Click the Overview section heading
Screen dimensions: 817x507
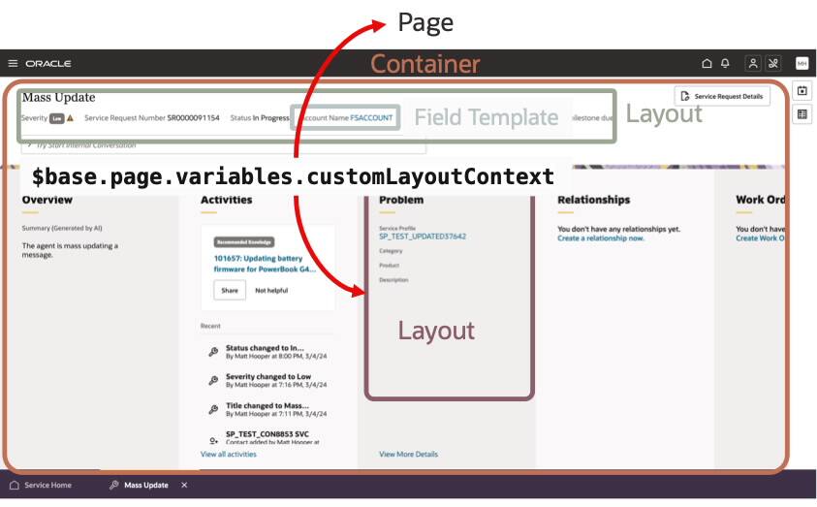(47, 200)
